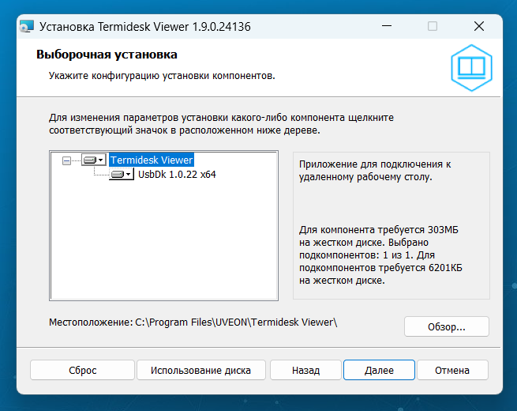Go back with the Назад button
This screenshot has height=411, width=517.
coord(305,370)
